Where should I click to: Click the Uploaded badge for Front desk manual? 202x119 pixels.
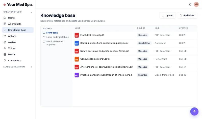click(143, 35)
